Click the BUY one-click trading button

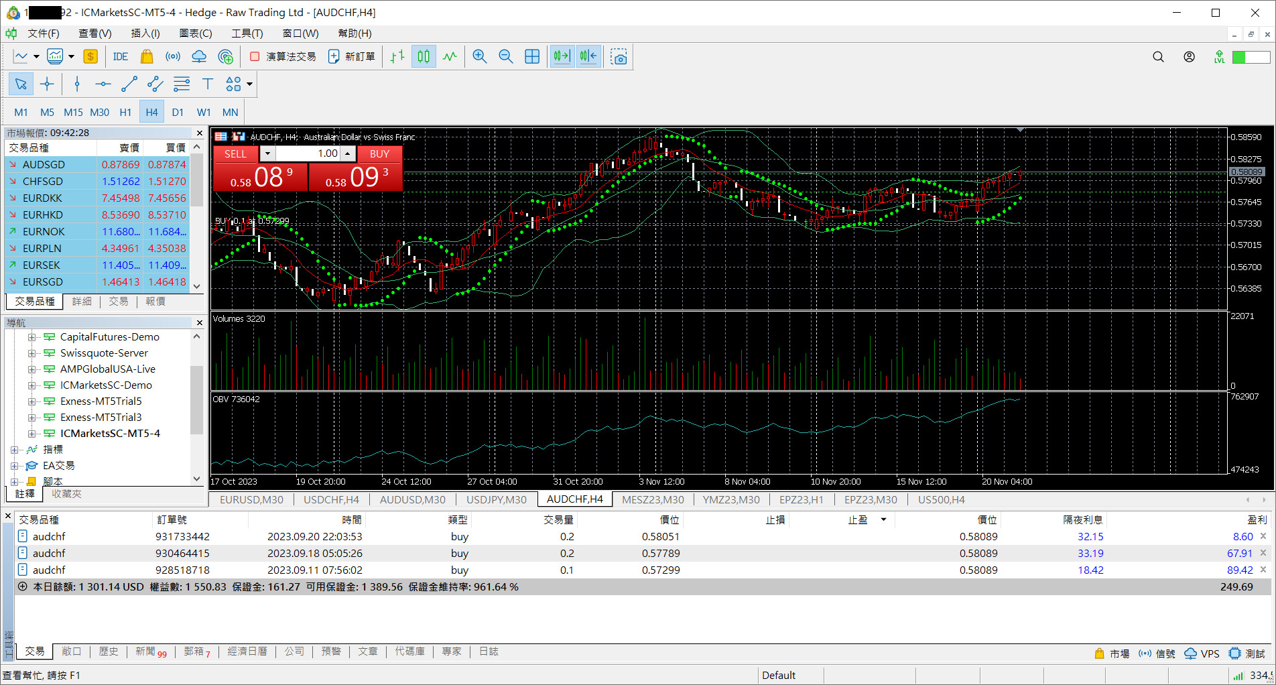click(x=379, y=153)
